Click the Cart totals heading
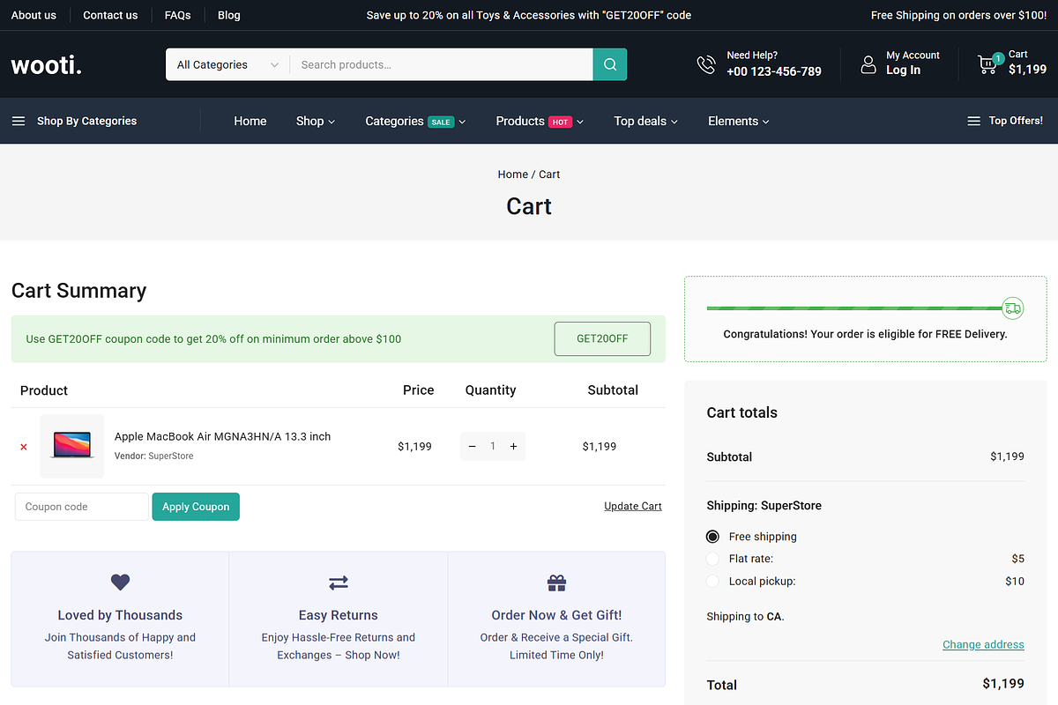This screenshot has width=1058, height=705. pyautogui.click(x=742, y=412)
